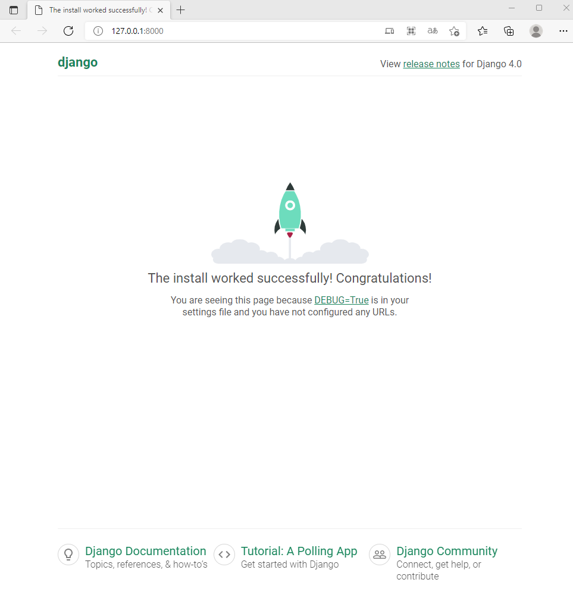The width and height of the screenshot is (573, 595).
Task: Click the people community icon
Action: click(380, 555)
